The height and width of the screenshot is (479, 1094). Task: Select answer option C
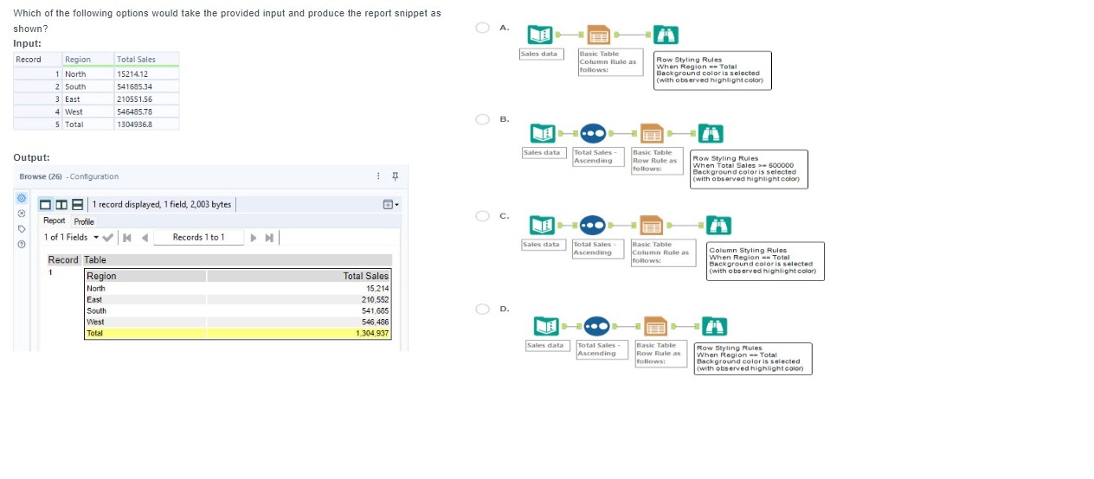click(484, 215)
